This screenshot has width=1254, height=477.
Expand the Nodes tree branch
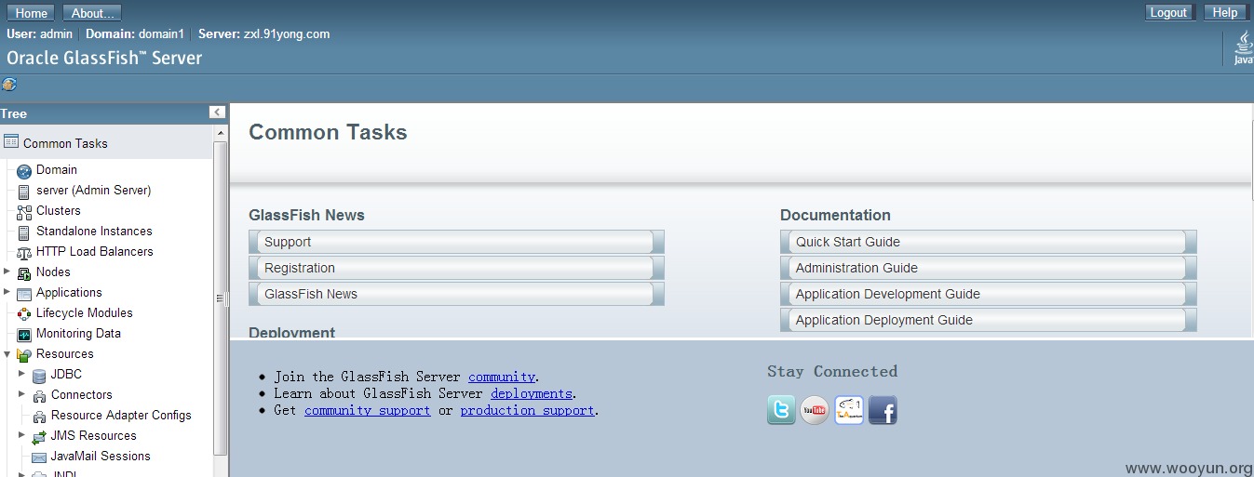click(x=7, y=272)
